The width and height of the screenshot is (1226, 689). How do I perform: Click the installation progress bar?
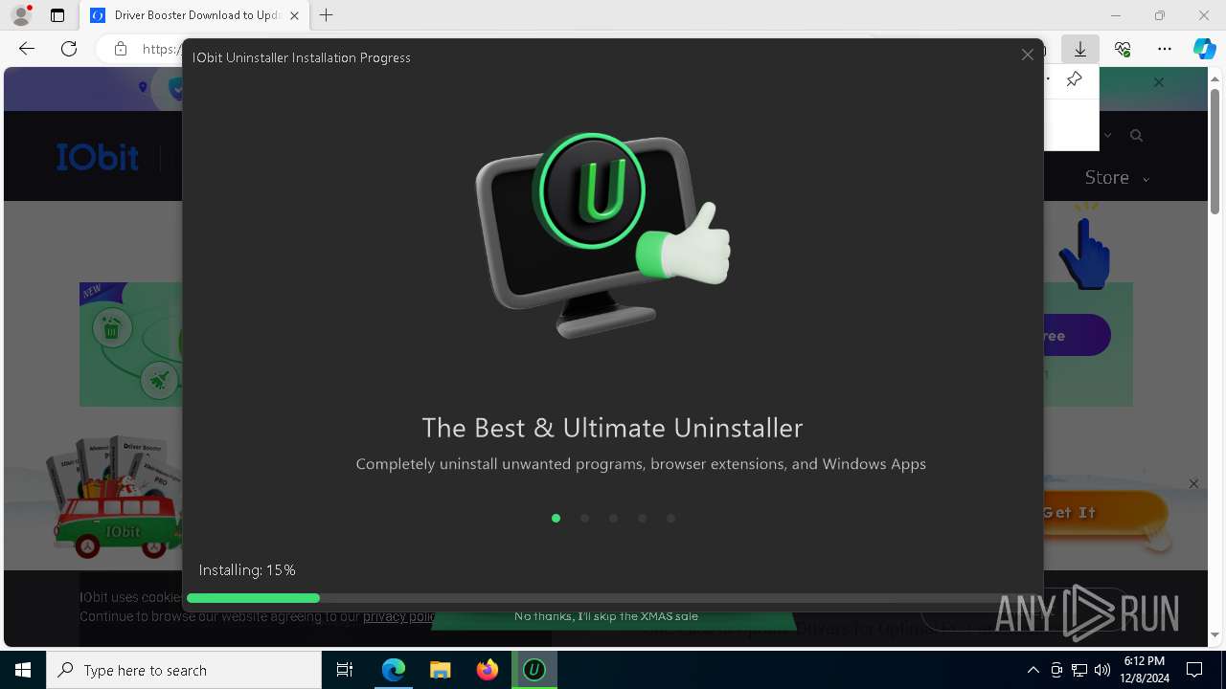click(612, 598)
